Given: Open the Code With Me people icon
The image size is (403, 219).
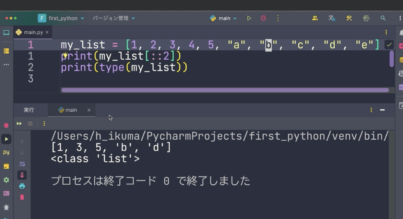Looking at the screenshot, I should 315,18.
